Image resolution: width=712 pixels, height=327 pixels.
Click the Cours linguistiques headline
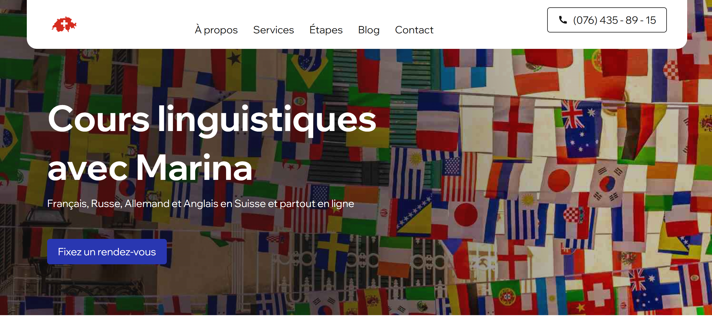click(212, 119)
